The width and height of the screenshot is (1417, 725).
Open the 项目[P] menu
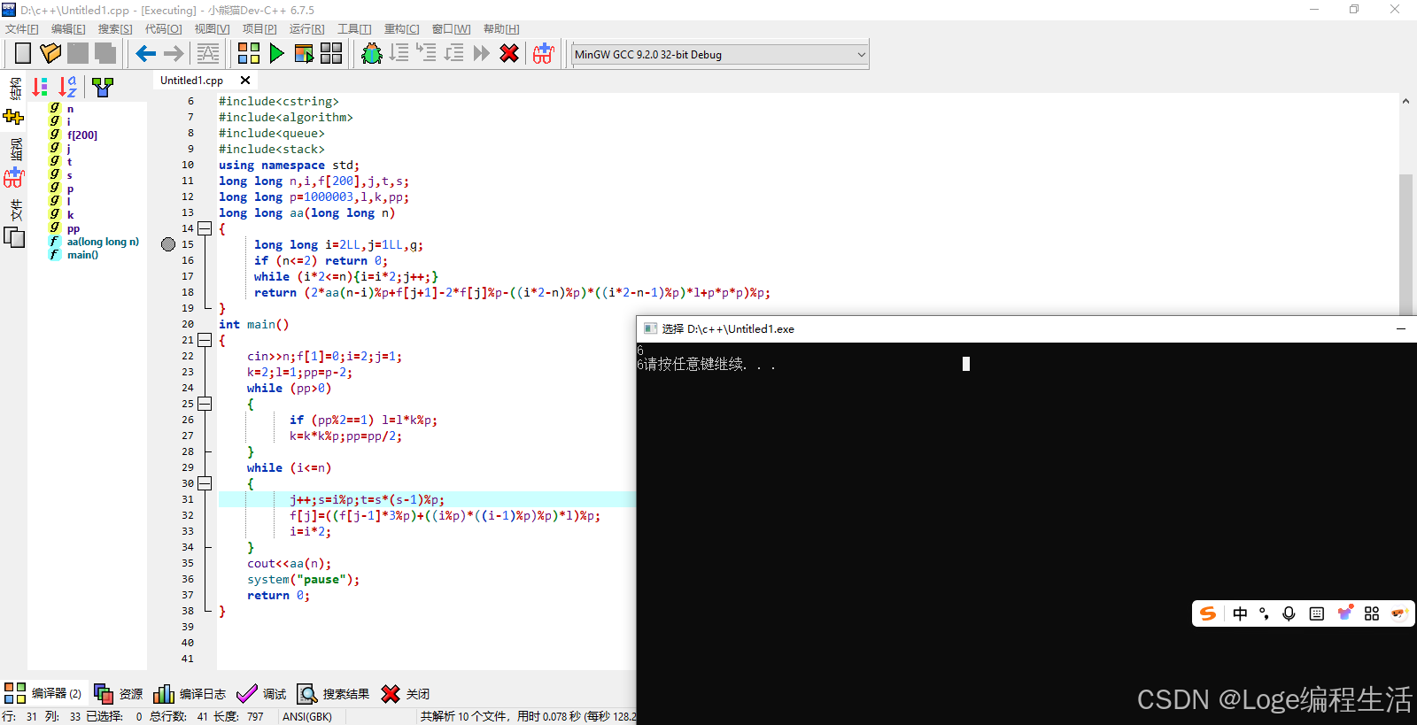tap(259, 29)
